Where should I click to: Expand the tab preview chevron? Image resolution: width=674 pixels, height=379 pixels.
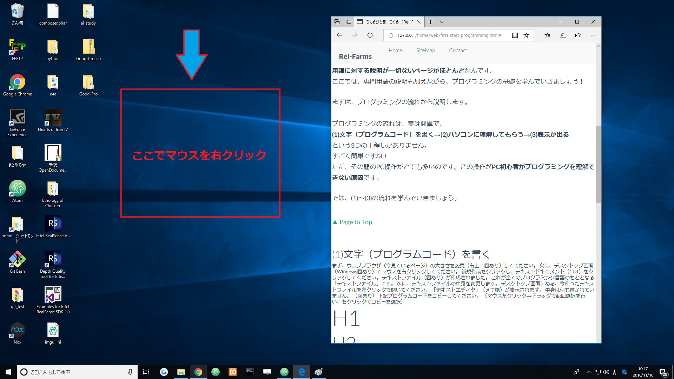(x=442, y=22)
